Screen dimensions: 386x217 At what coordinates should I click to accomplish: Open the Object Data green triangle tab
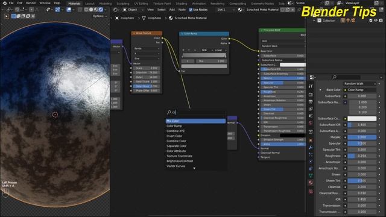(x=311, y=175)
